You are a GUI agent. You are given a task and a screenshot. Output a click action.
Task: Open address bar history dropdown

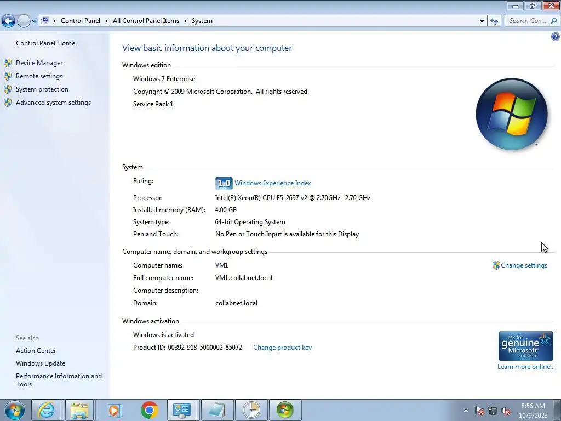pos(482,21)
